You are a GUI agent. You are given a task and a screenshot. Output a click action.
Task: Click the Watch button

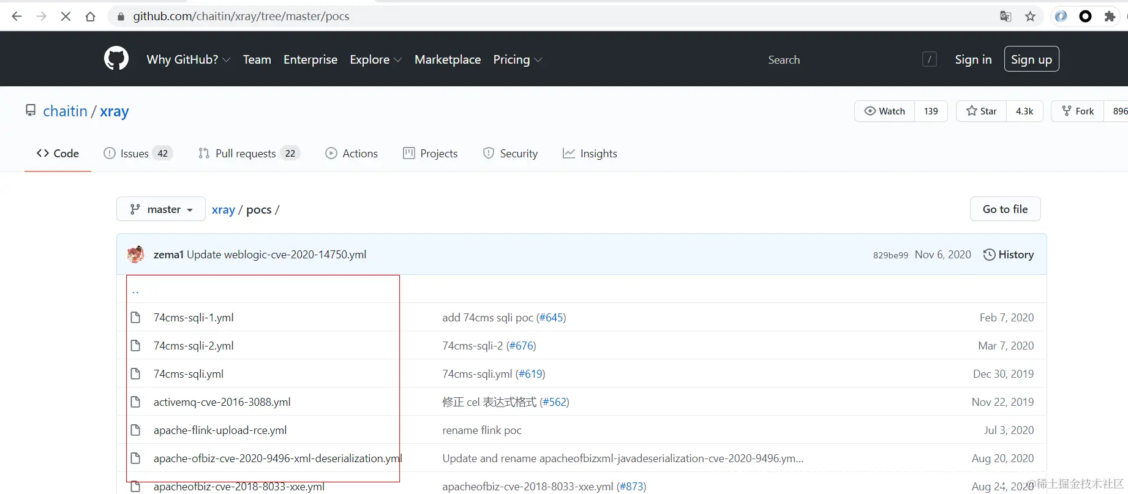pyautogui.click(x=885, y=111)
